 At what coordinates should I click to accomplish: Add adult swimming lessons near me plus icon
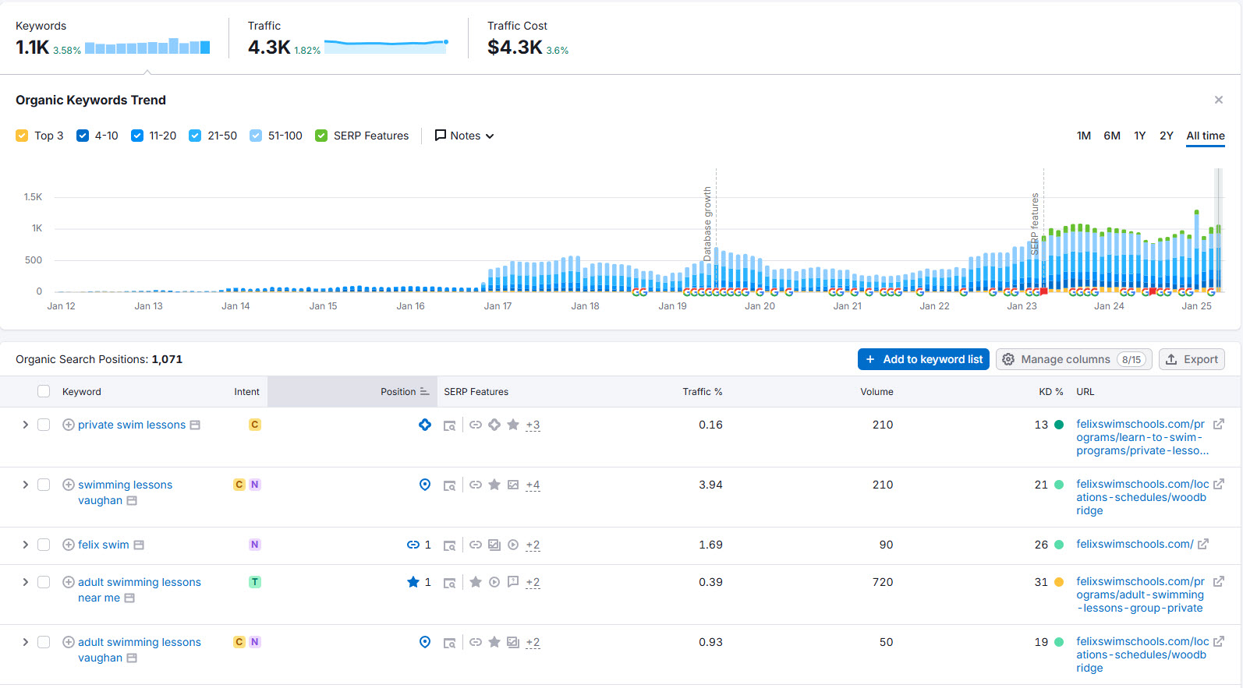click(69, 582)
